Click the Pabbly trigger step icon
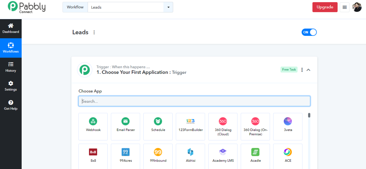The width and height of the screenshot is (366, 169). [x=84, y=70]
